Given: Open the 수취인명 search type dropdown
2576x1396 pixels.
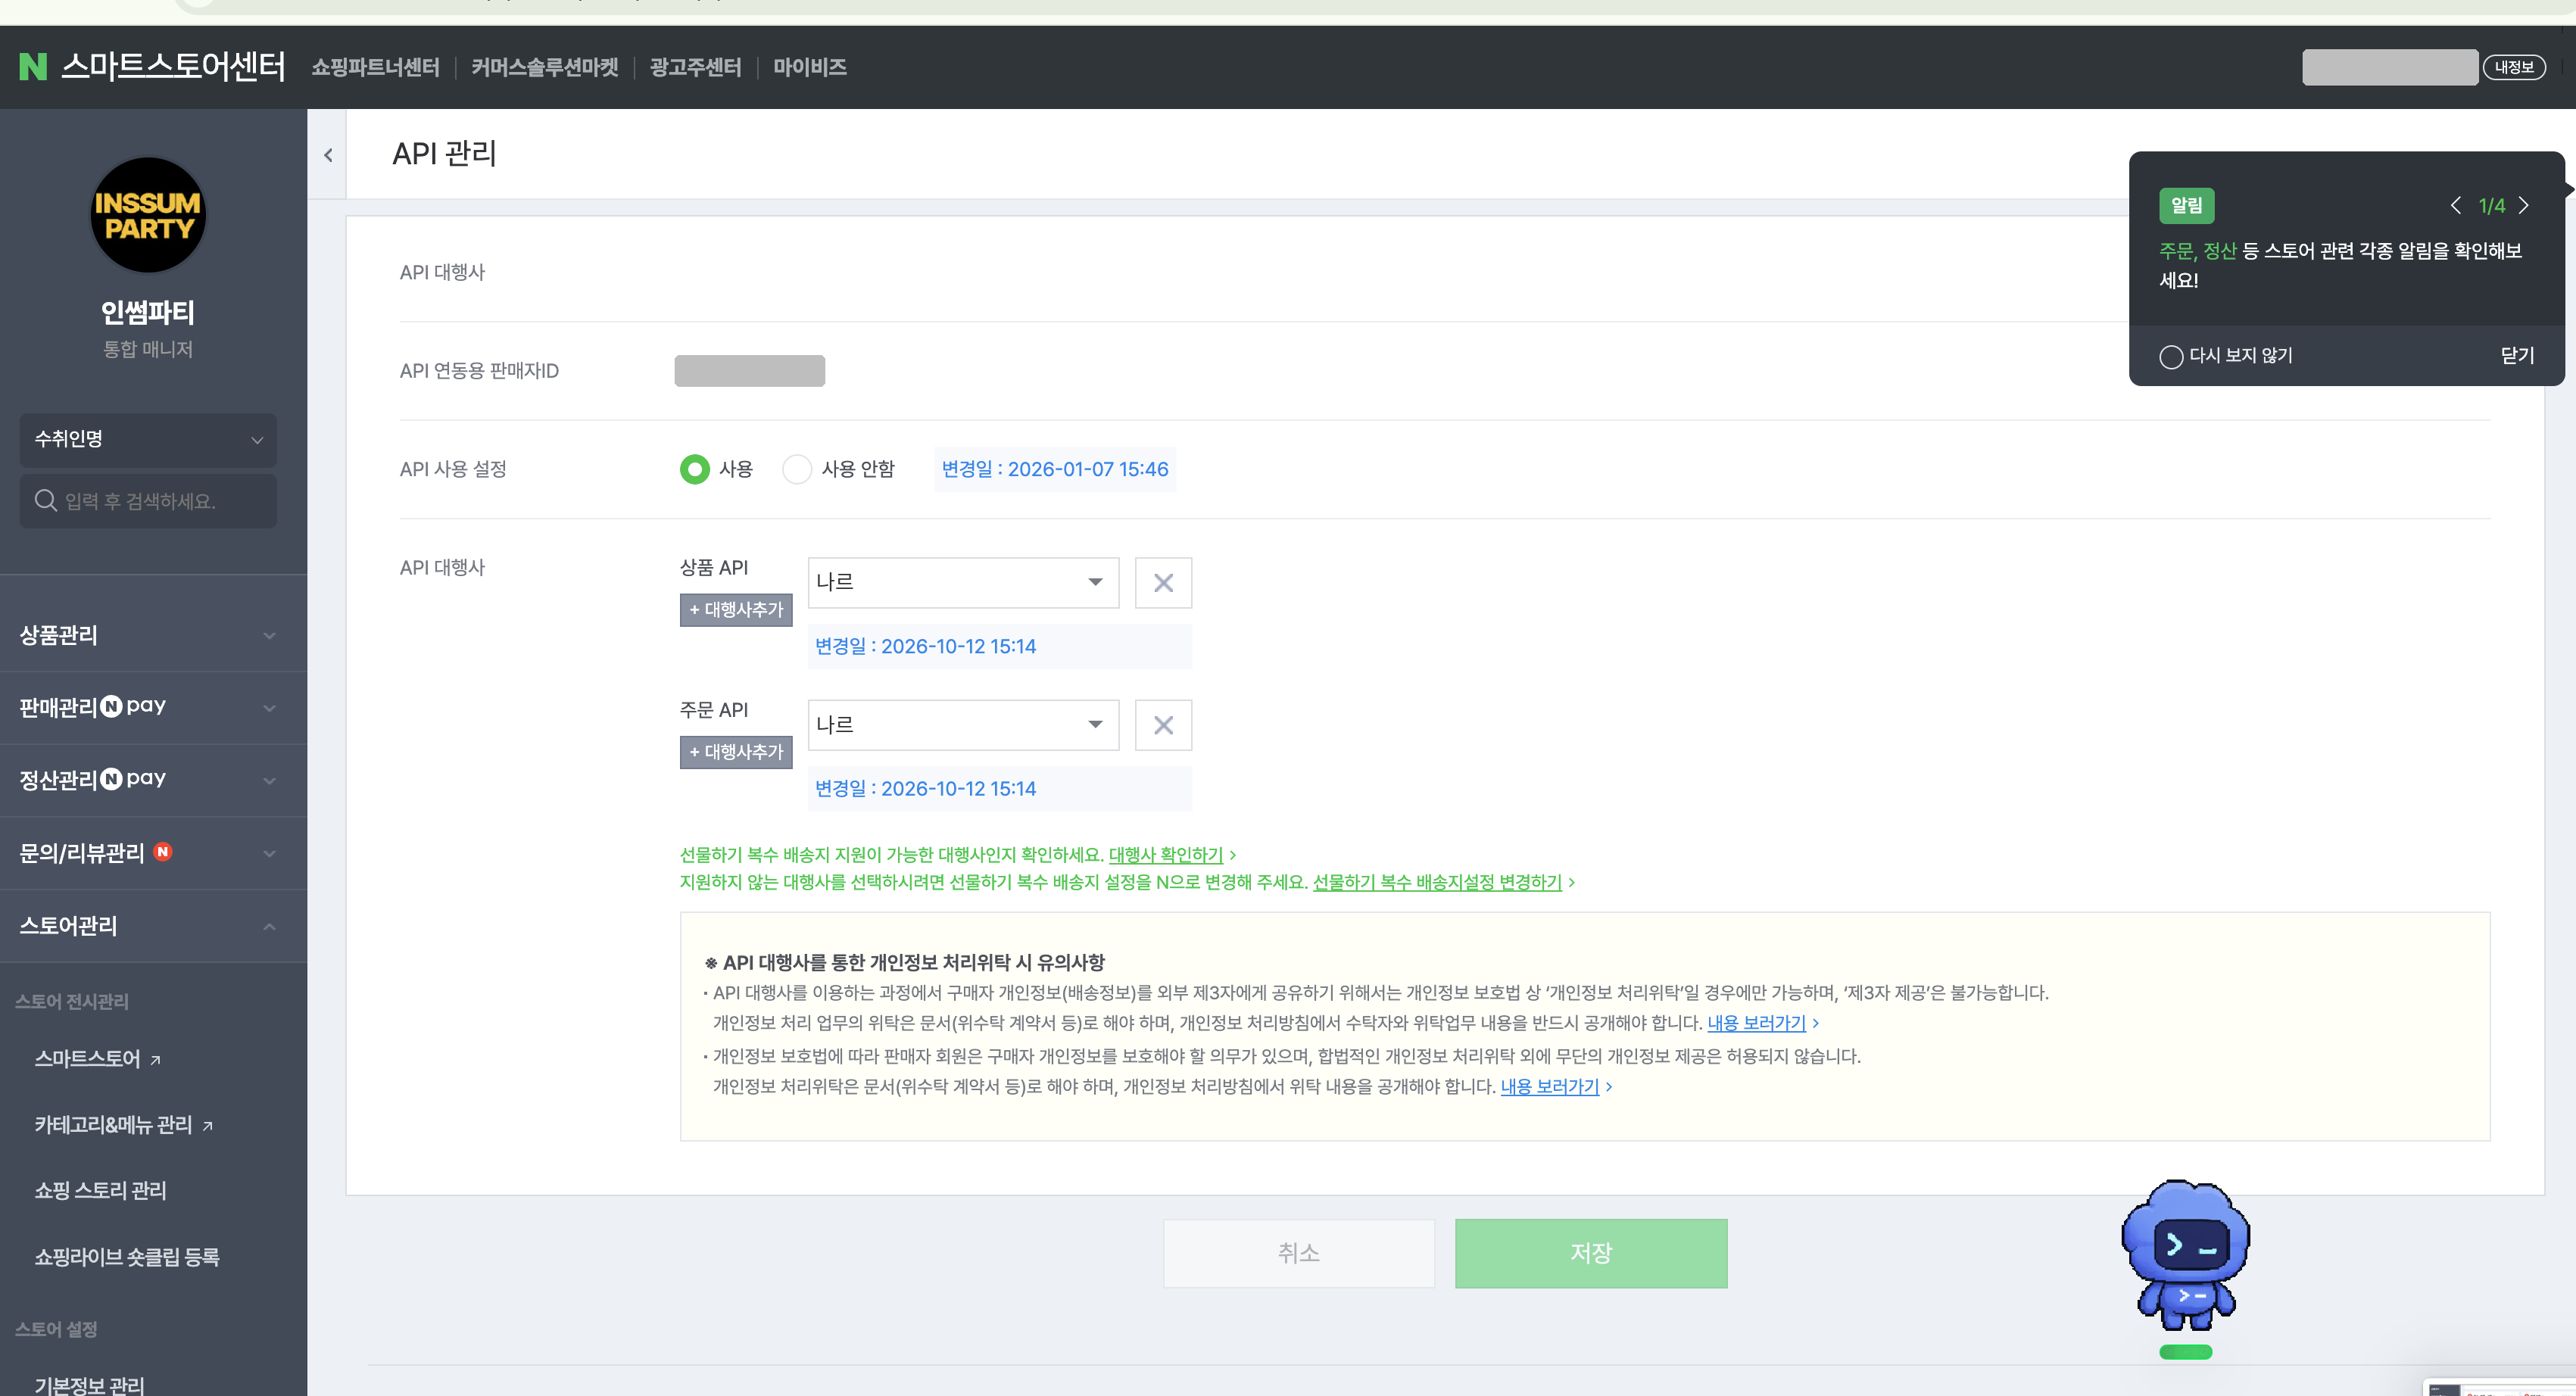Looking at the screenshot, I should 148,439.
